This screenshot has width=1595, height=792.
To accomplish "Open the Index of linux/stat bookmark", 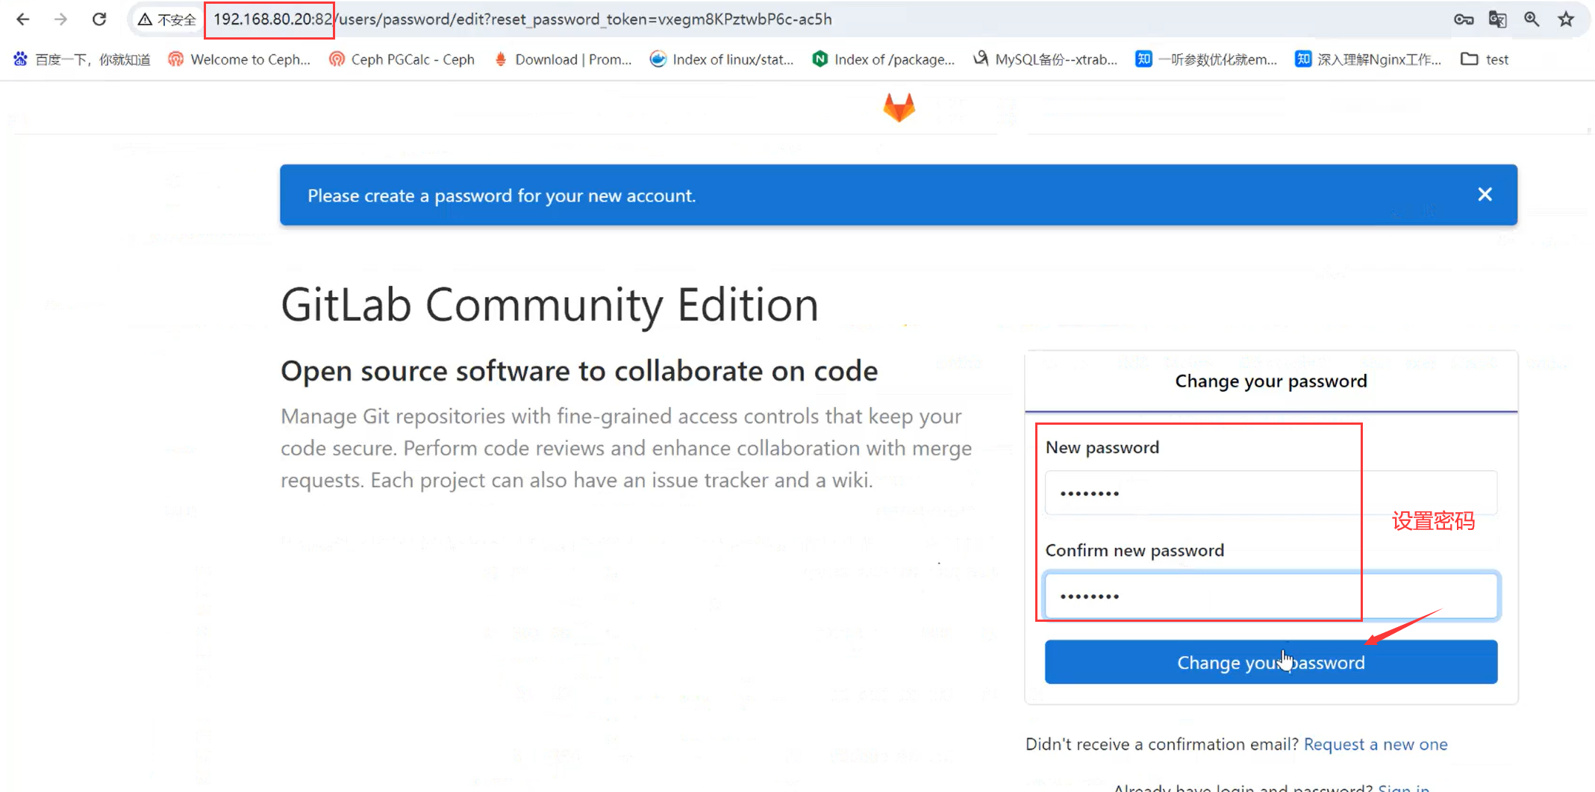I will coord(722,60).
